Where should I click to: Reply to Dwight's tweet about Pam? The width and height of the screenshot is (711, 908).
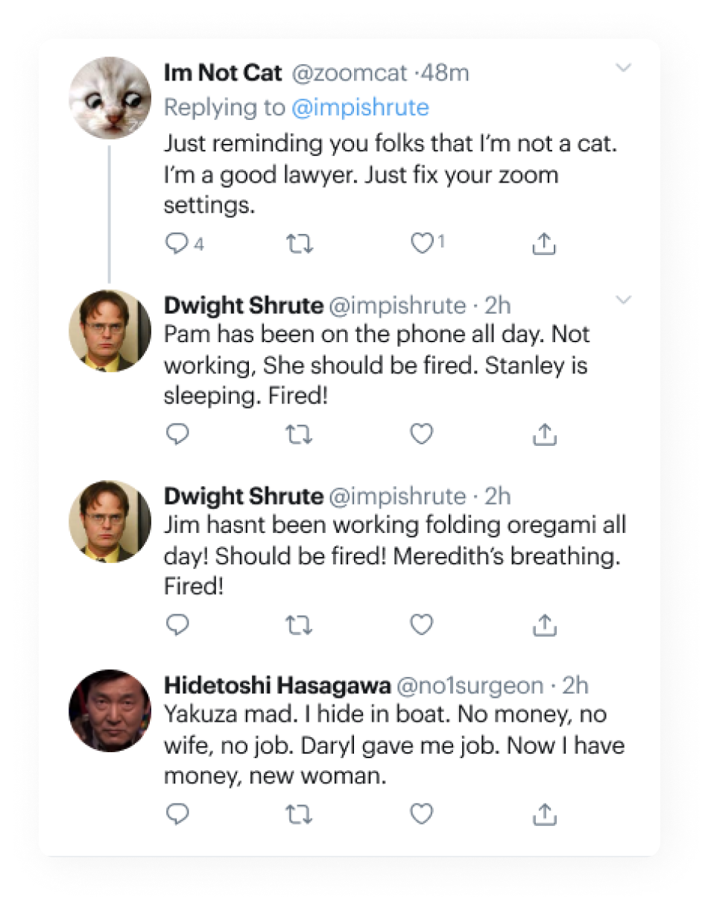tap(177, 435)
